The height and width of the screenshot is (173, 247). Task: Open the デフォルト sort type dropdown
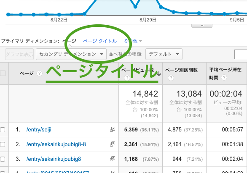(x=164, y=54)
